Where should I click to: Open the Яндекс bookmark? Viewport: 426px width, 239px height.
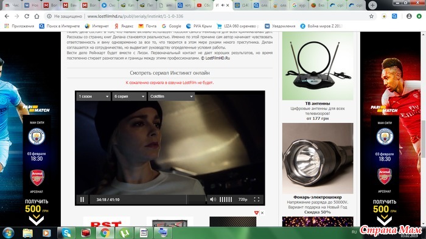pos(124,26)
